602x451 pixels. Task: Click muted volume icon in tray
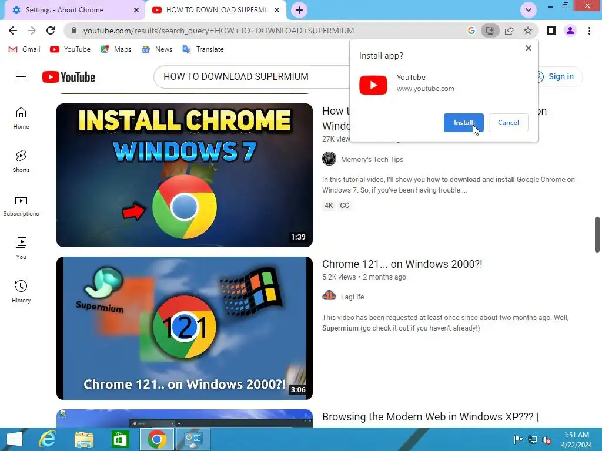pos(546,440)
